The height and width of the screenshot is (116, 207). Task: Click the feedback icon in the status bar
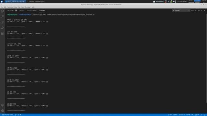(202, 115)
